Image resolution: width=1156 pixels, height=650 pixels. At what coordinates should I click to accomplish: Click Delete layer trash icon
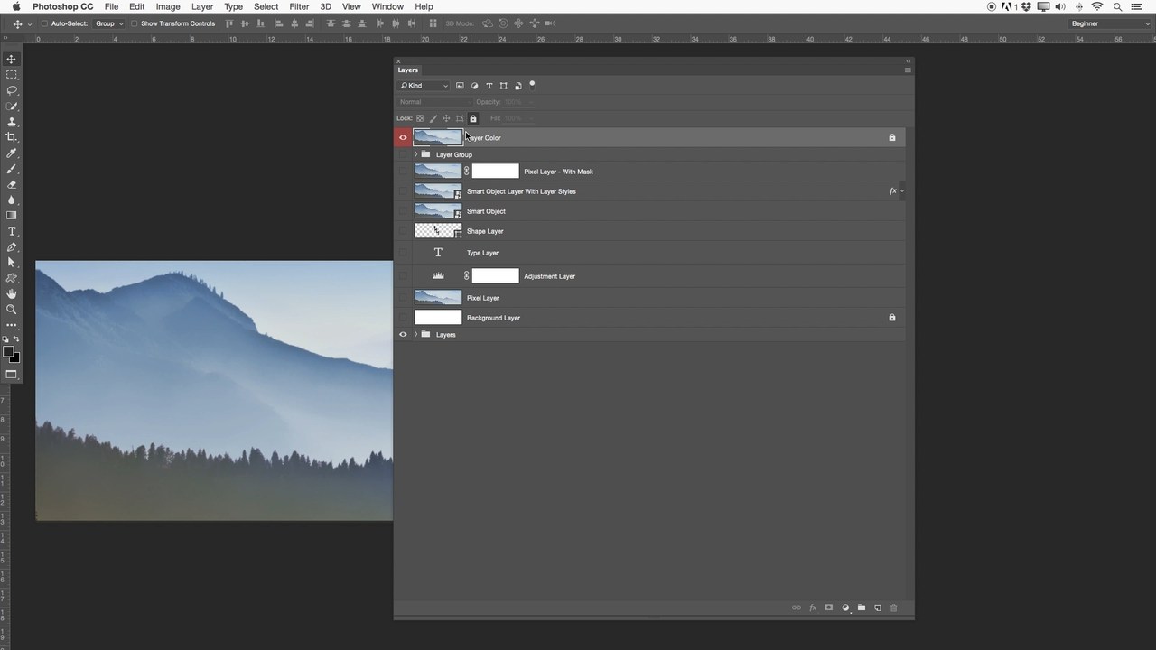point(894,608)
